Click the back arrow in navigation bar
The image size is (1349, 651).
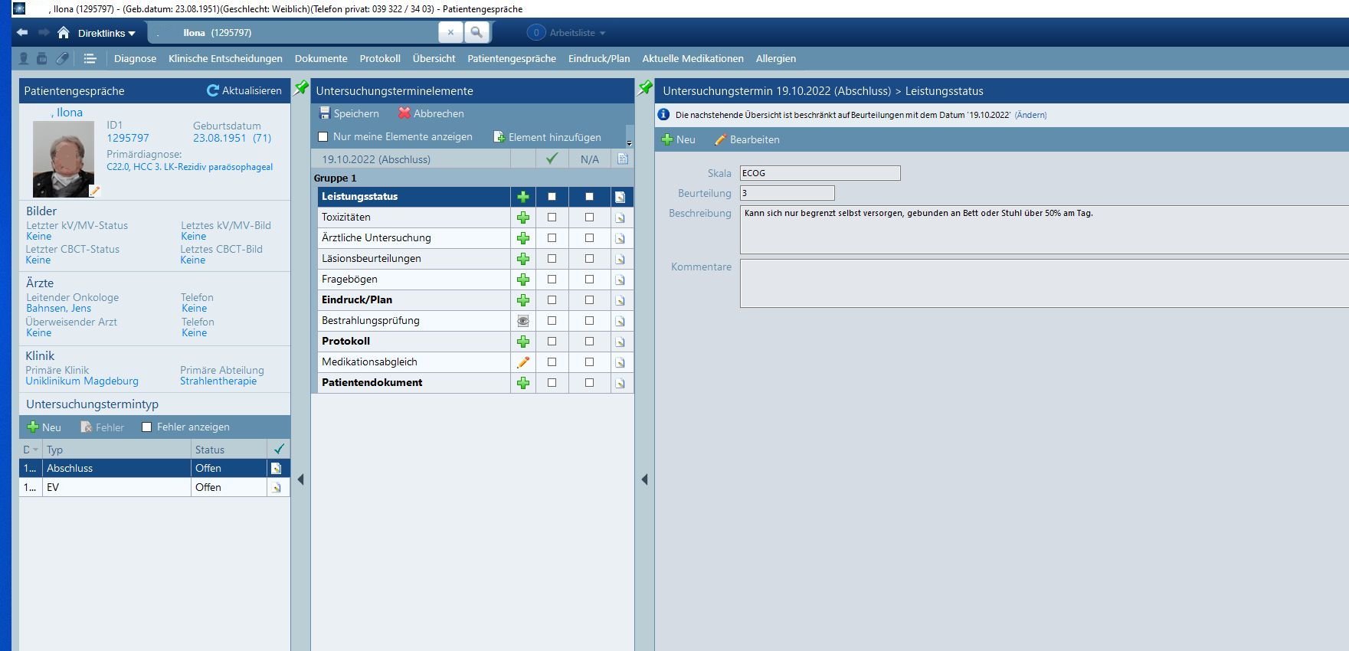click(x=22, y=33)
